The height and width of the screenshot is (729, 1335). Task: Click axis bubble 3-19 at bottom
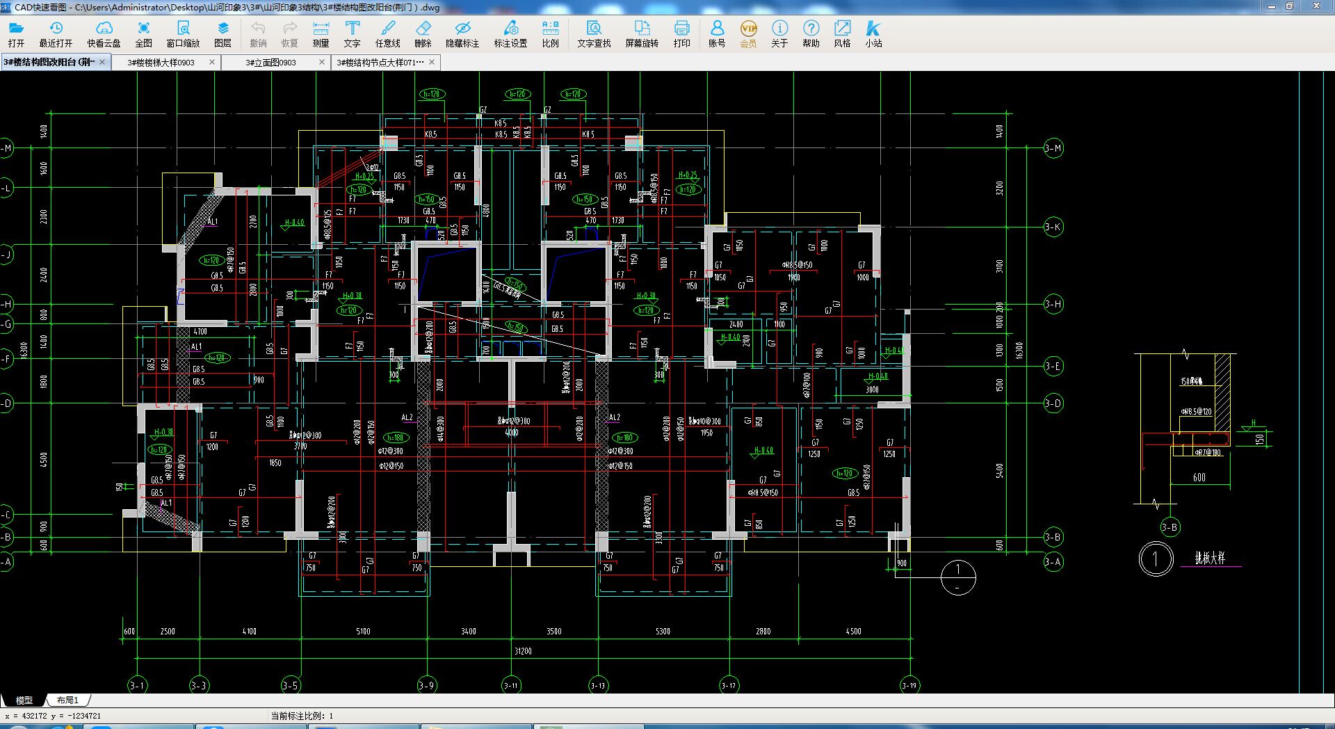pyautogui.click(x=909, y=685)
